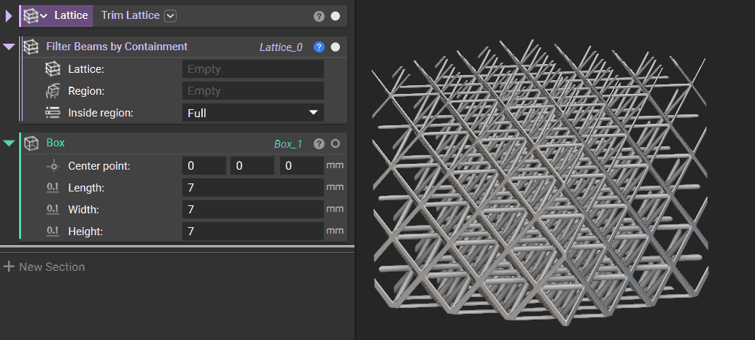Click the Box block cube icon

(31, 143)
